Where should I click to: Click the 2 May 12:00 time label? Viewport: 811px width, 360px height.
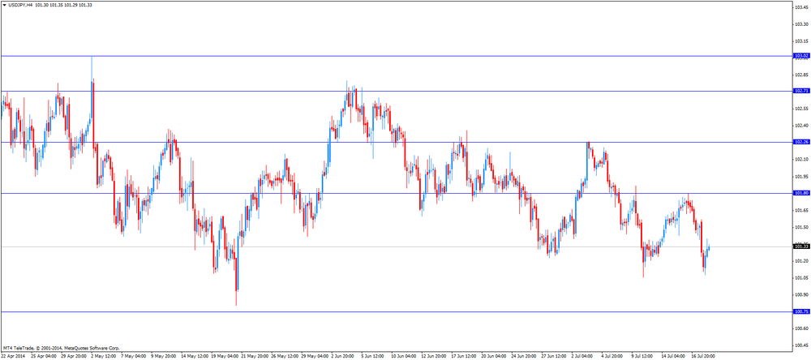[104, 356]
